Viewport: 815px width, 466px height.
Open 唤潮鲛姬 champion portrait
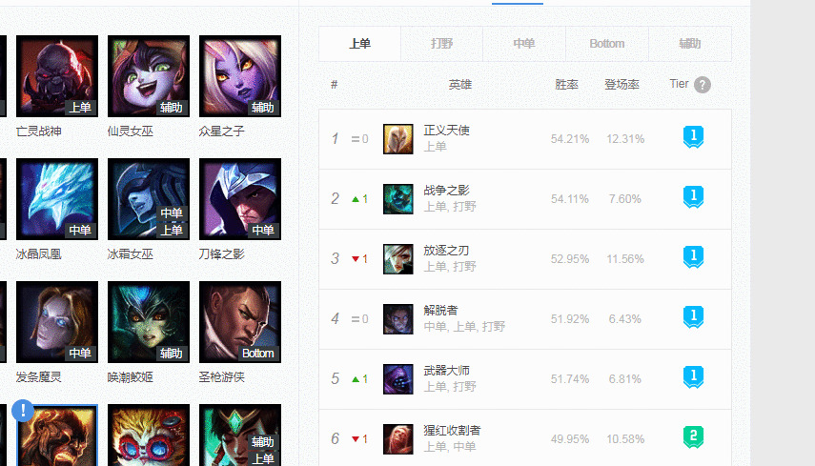[x=149, y=322]
